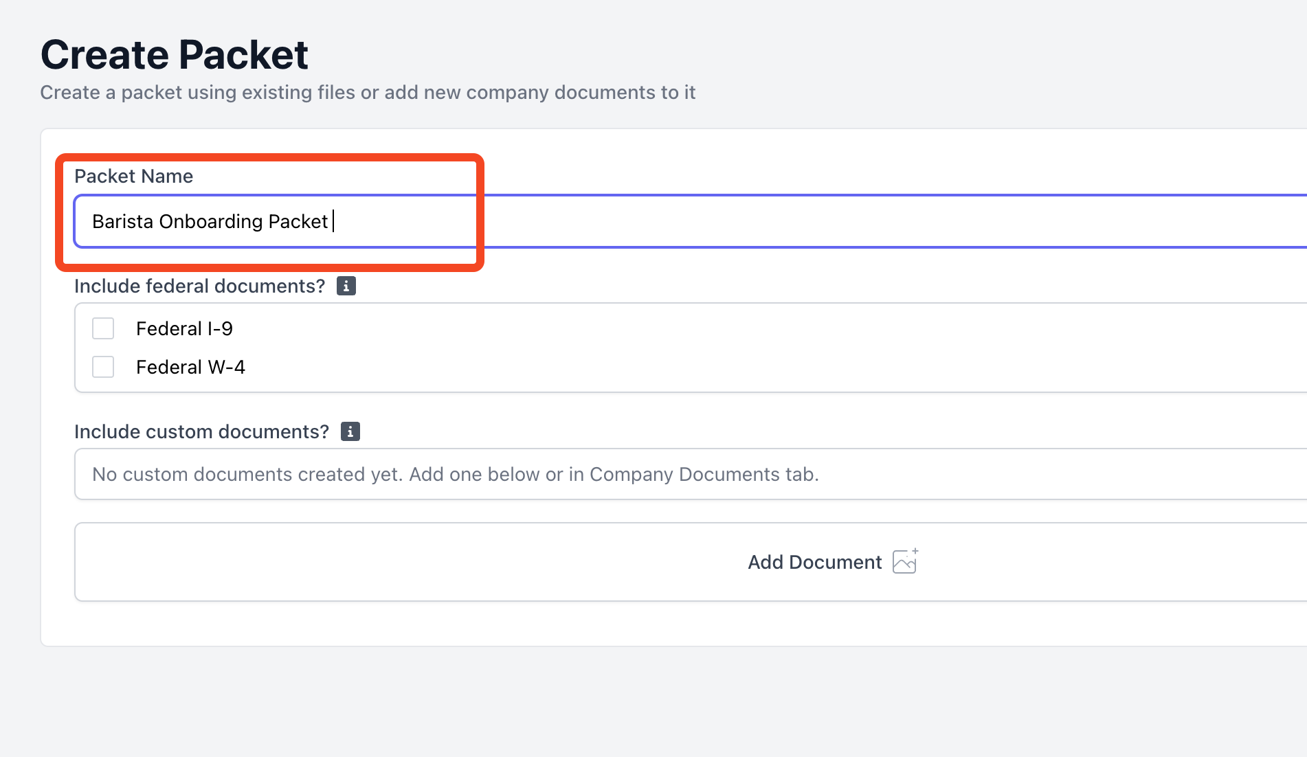Click the info icon beside federal documents
Viewport: 1307px width, 757px height.
click(346, 286)
